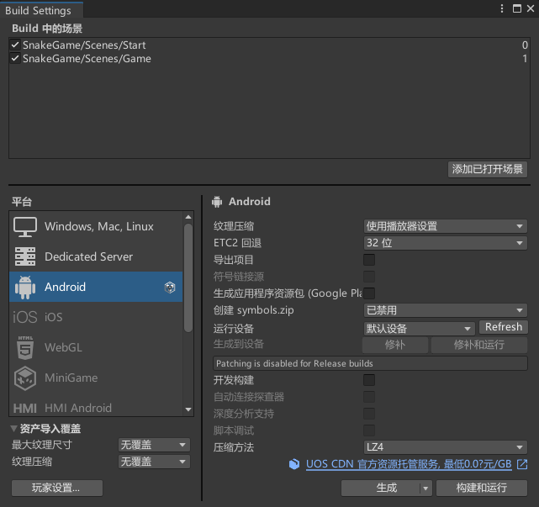Select Dedicated Server platform
Viewport: 539px width, 507px height.
tap(96, 256)
